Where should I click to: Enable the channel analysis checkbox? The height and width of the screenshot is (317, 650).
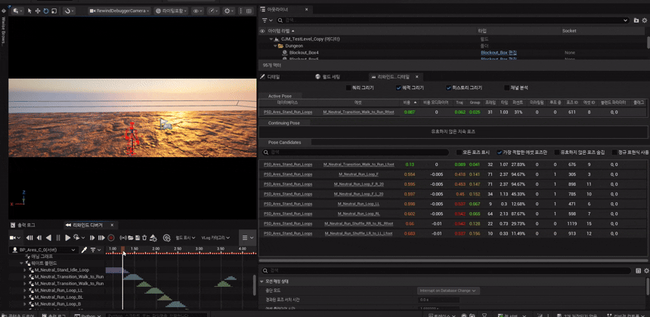coord(506,88)
